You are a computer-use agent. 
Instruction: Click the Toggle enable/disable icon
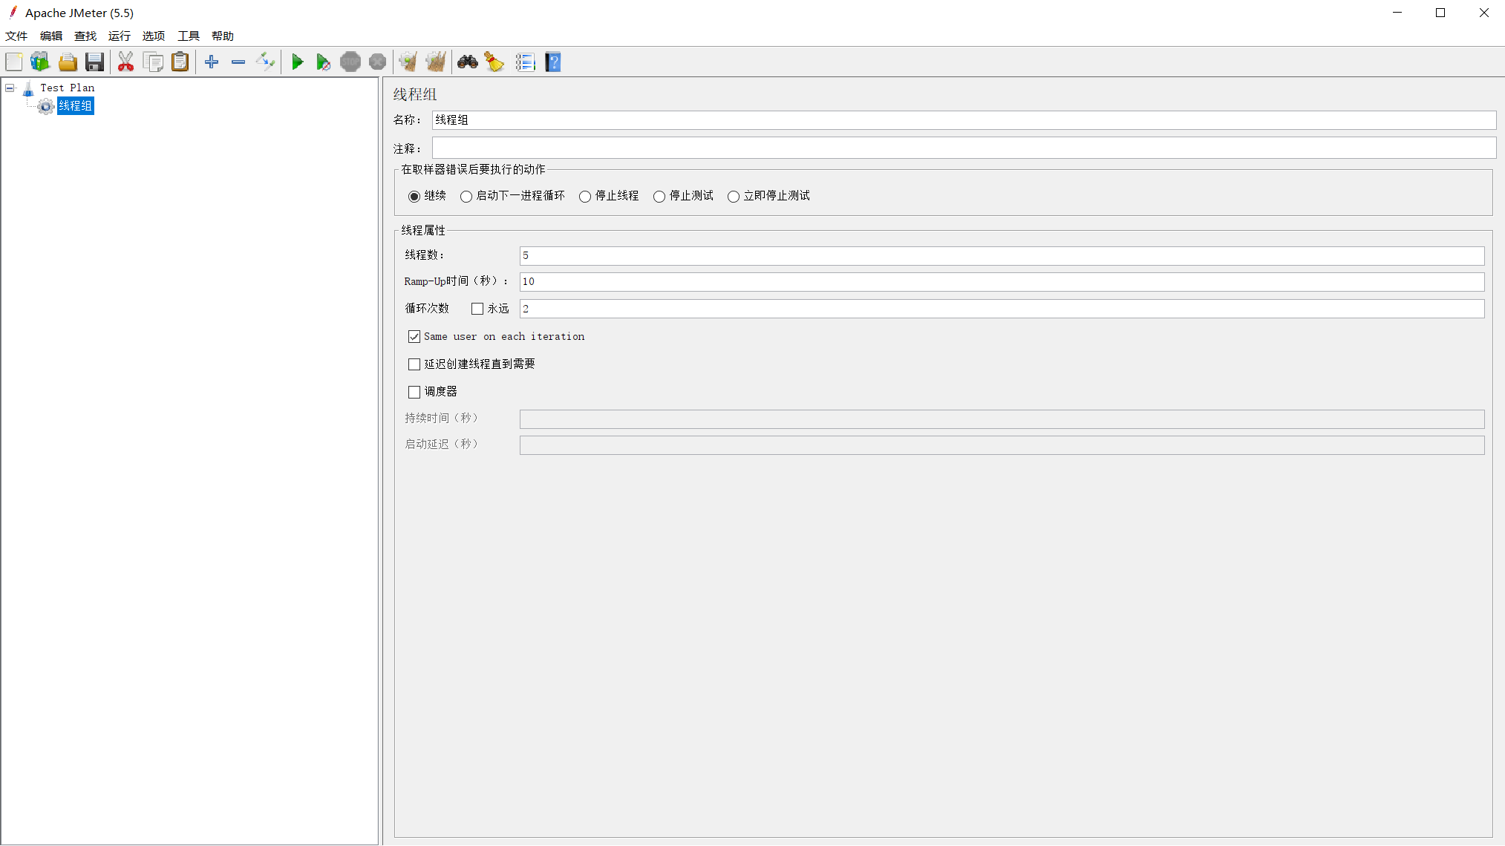click(265, 62)
